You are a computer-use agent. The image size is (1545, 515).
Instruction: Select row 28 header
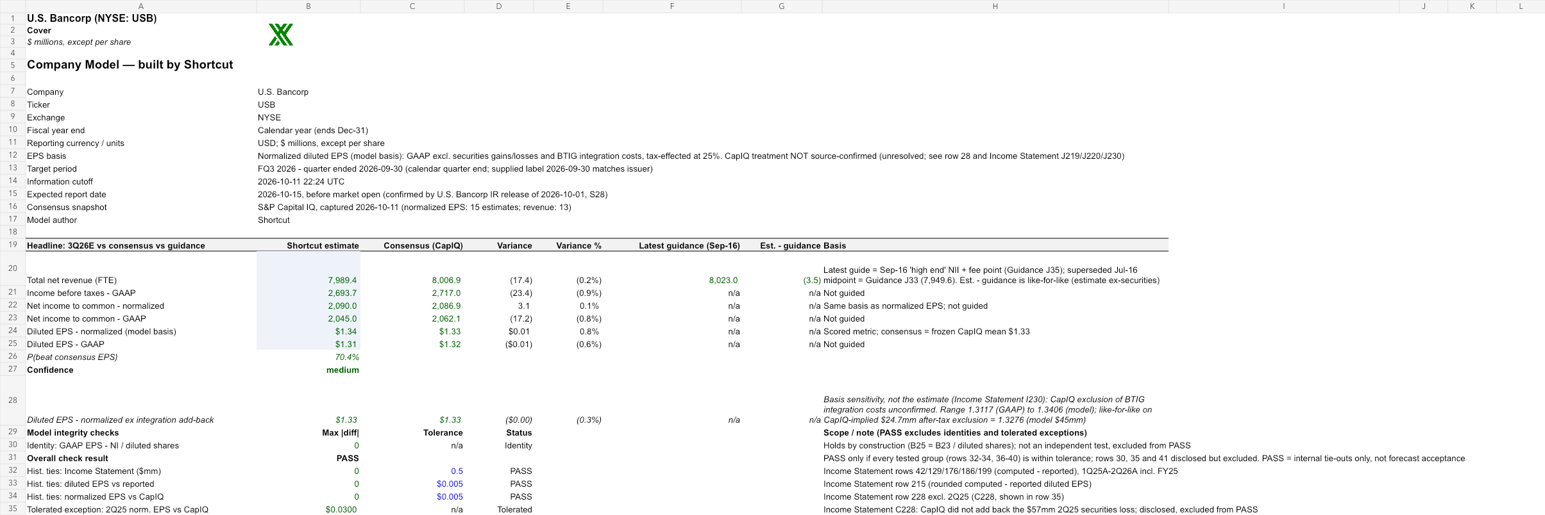pos(13,400)
